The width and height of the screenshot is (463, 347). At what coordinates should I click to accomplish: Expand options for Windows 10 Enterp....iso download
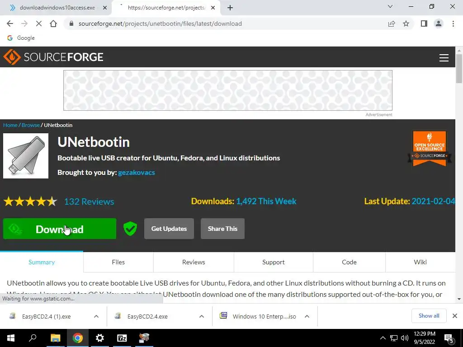click(307, 316)
